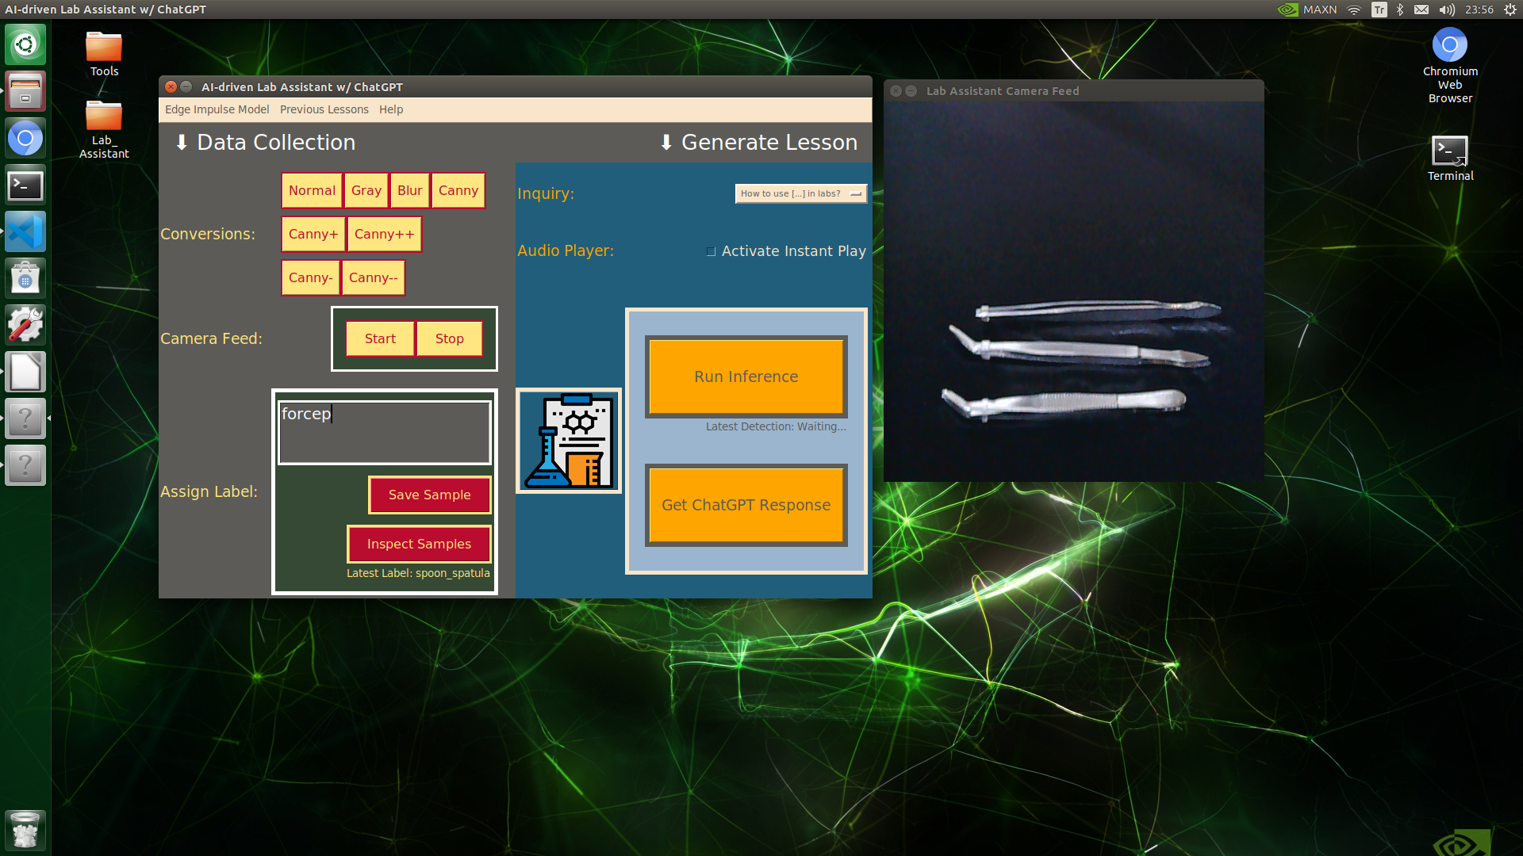Click the Canny++ conversion button
This screenshot has height=856, width=1523.
click(x=382, y=233)
